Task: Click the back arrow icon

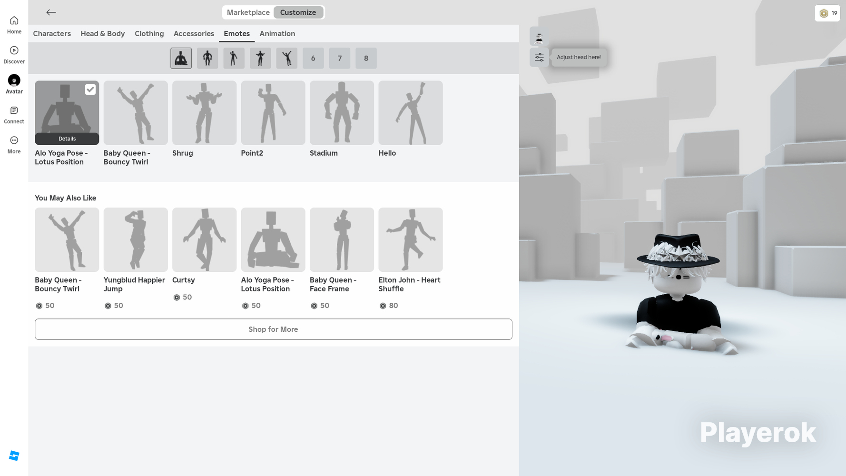Action: 51,12
